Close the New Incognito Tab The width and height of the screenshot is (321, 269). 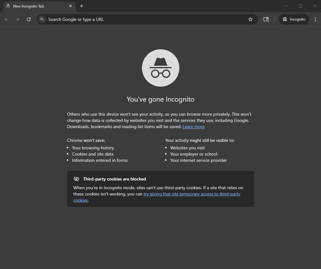pyautogui.click(x=71, y=6)
